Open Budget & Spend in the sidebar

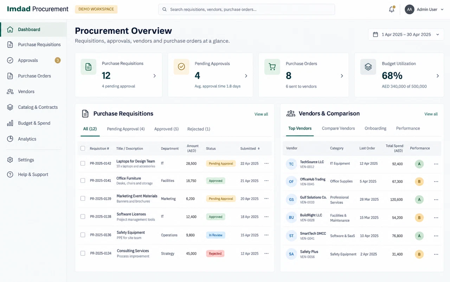[33, 123]
